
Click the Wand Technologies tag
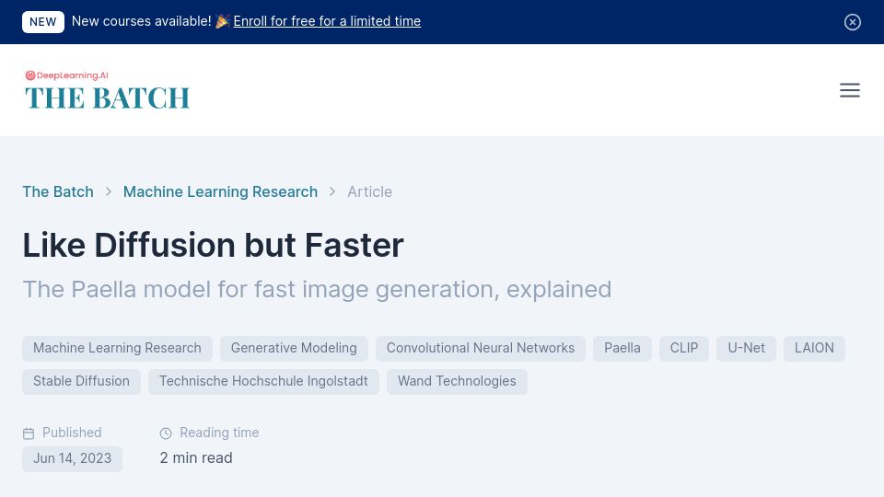pos(457,381)
